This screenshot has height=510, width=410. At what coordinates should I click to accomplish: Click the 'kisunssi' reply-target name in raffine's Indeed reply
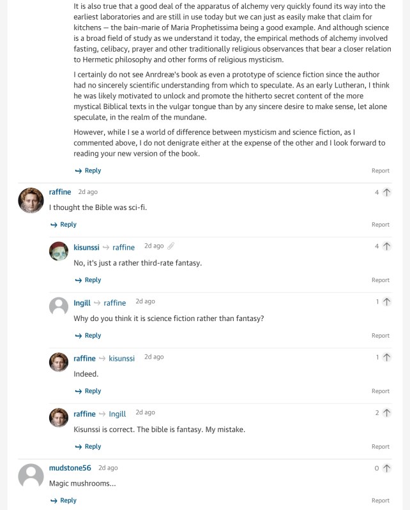pyautogui.click(x=121, y=359)
